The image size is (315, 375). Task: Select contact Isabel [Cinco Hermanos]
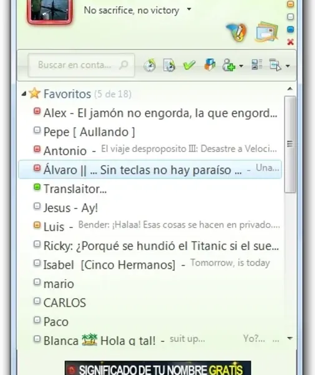pyautogui.click(x=150, y=264)
